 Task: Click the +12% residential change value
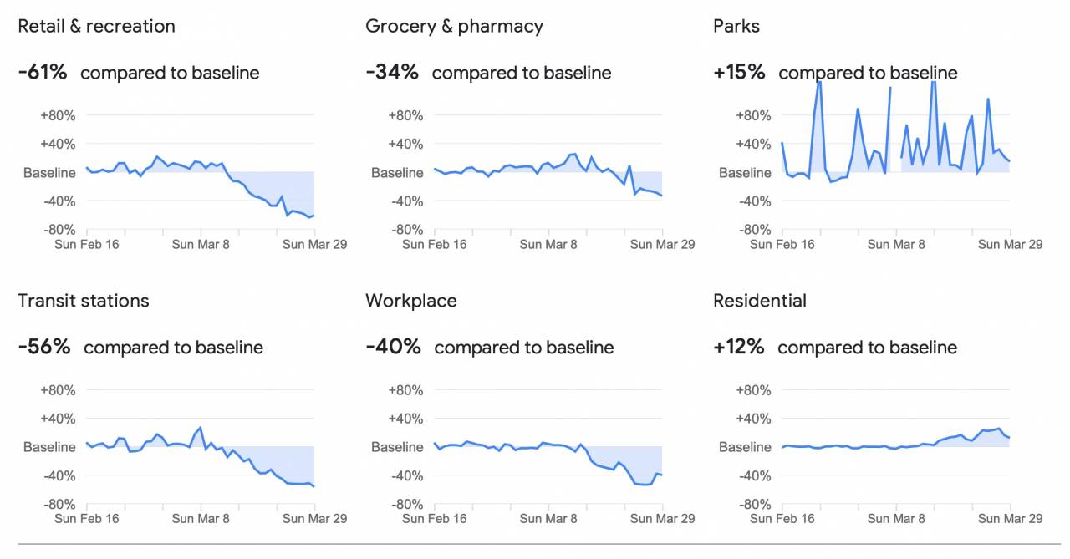coord(739,347)
